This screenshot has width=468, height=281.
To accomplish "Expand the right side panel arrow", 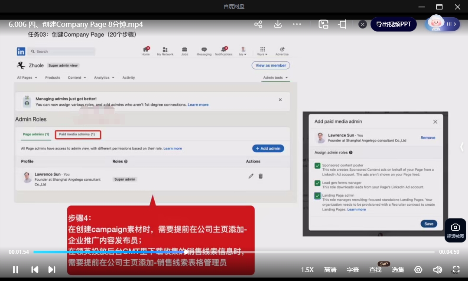I will [x=462, y=147].
